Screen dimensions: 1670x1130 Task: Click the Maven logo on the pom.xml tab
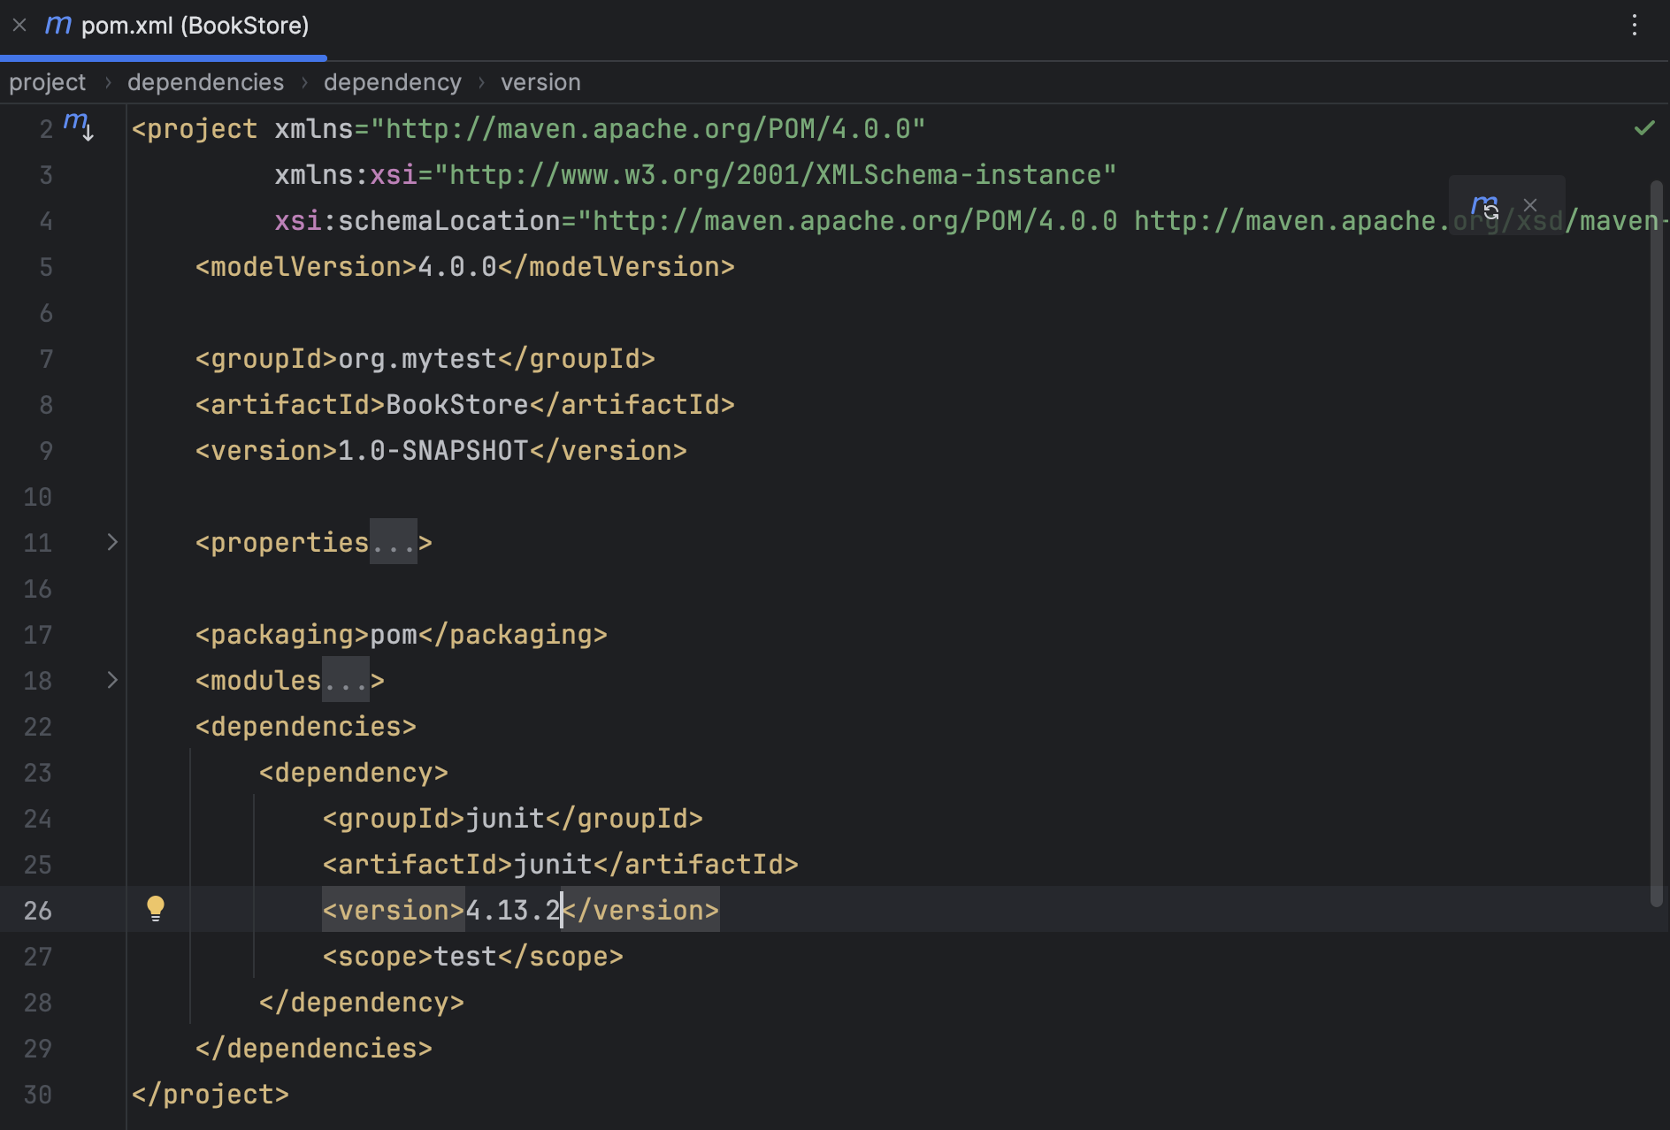57,26
